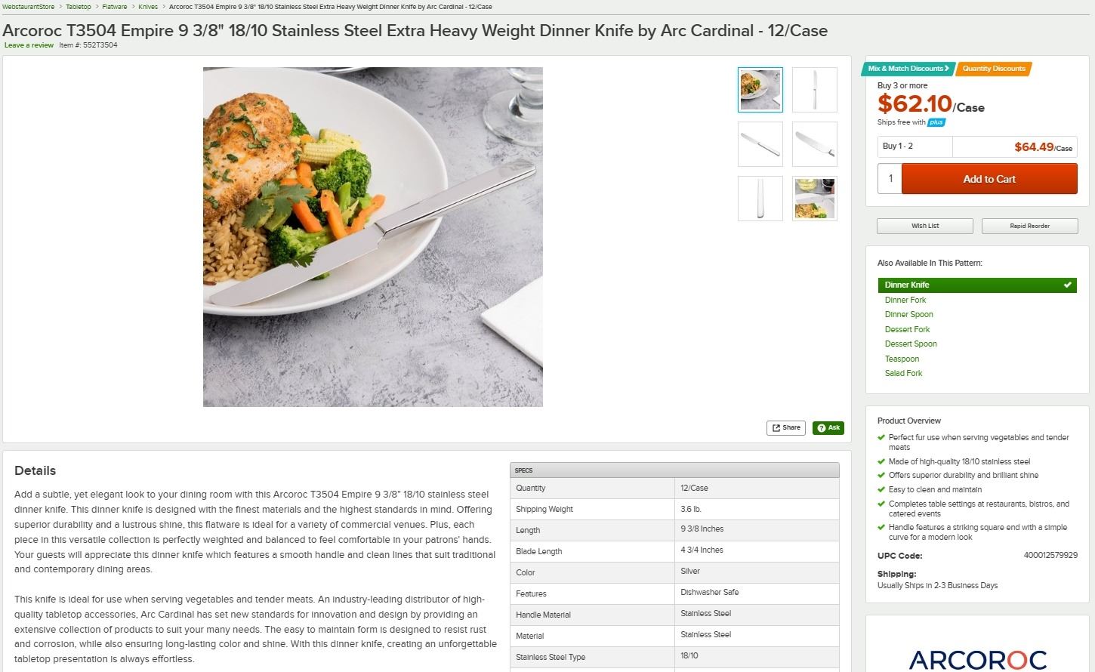
Task: Choose Dinner Fork in pattern list
Action: 905,300
